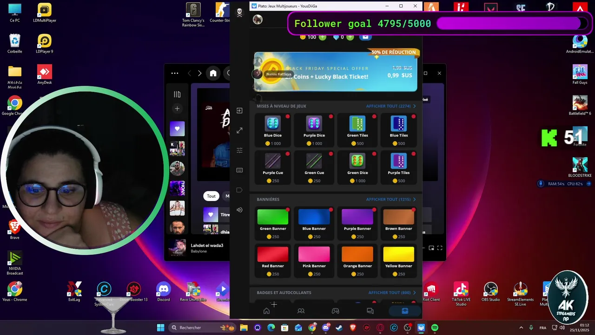Open Windows Start menu
The image size is (595, 335).
(160, 328)
